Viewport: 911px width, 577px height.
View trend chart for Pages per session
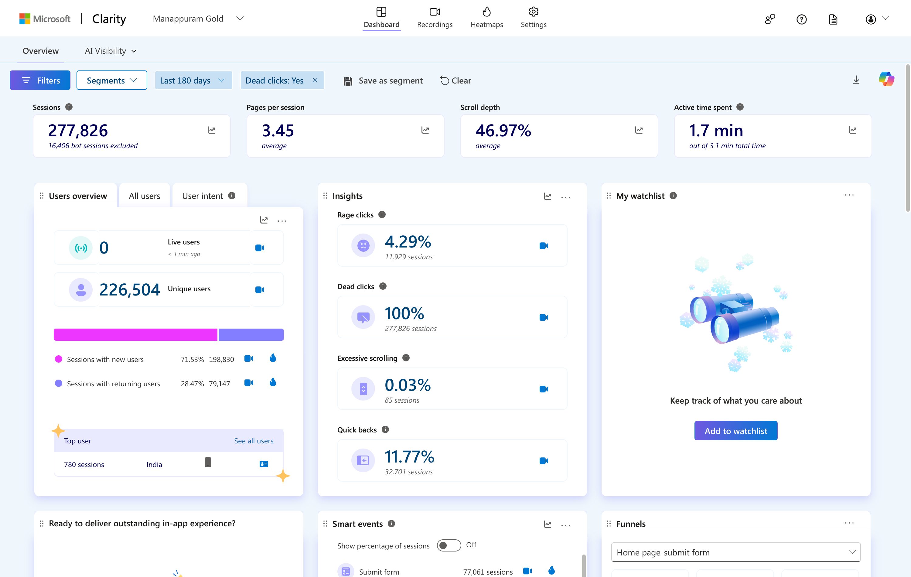[x=425, y=130]
